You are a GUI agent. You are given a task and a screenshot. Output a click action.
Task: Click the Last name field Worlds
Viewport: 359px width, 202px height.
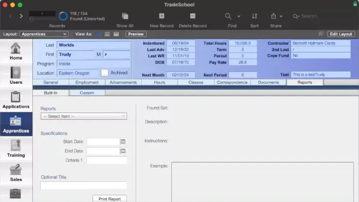click(94, 45)
